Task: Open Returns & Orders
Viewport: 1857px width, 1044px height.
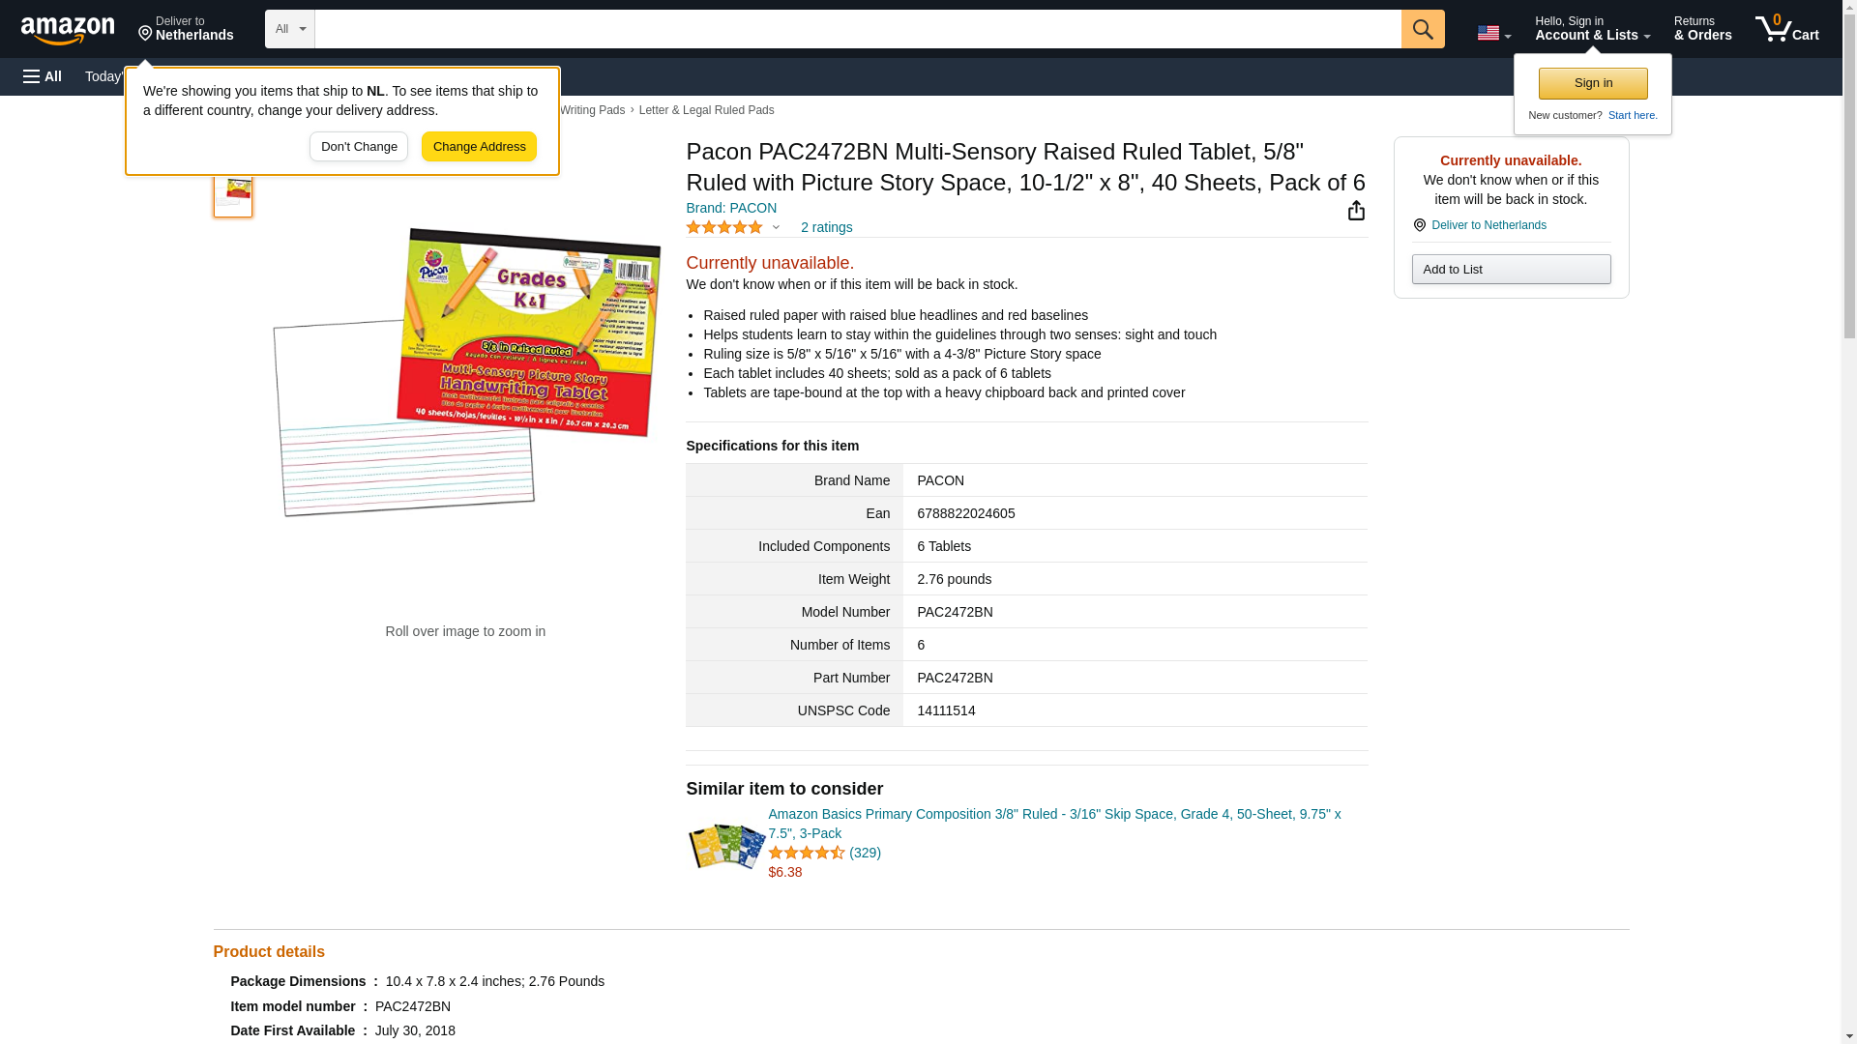Action: [x=1702, y=28]
